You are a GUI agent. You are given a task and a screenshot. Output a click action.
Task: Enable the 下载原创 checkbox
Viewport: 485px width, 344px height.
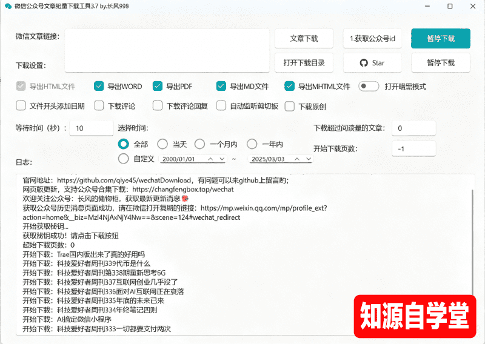point(289,106)
